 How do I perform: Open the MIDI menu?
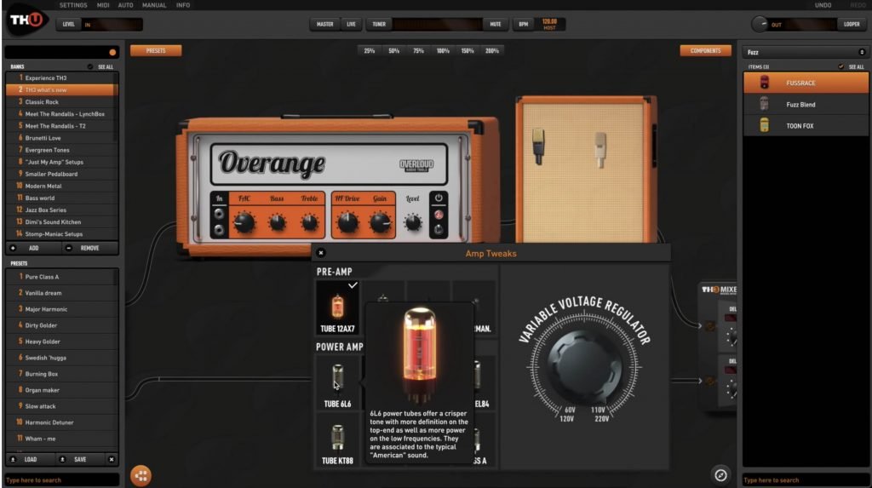(103, 5)
